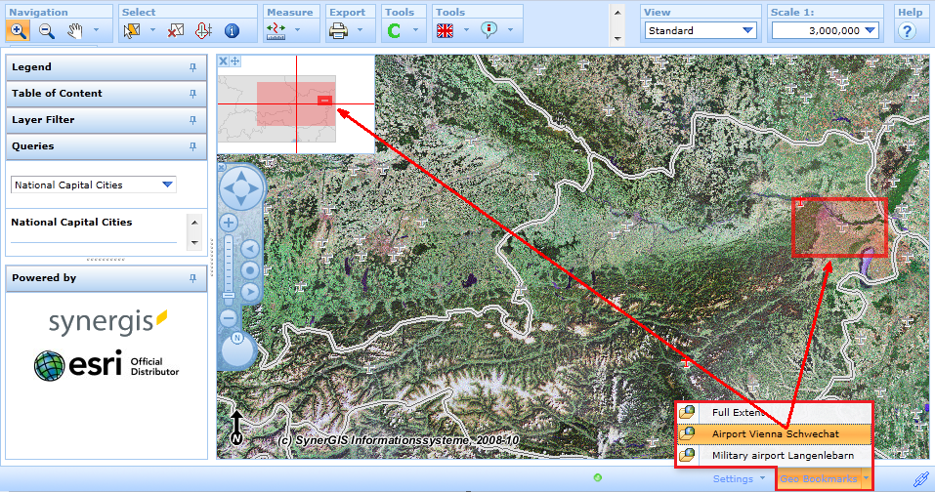Click the minus zoom out button on slider
Screen dimensions: 935x492
(229, 318)
